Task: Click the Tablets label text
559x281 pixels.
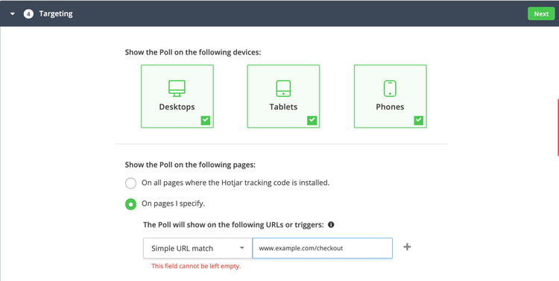Action: point(283,107)
